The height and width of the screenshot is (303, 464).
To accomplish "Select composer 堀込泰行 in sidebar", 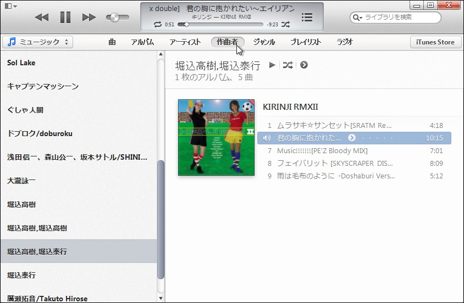I will tap(79, 275).
